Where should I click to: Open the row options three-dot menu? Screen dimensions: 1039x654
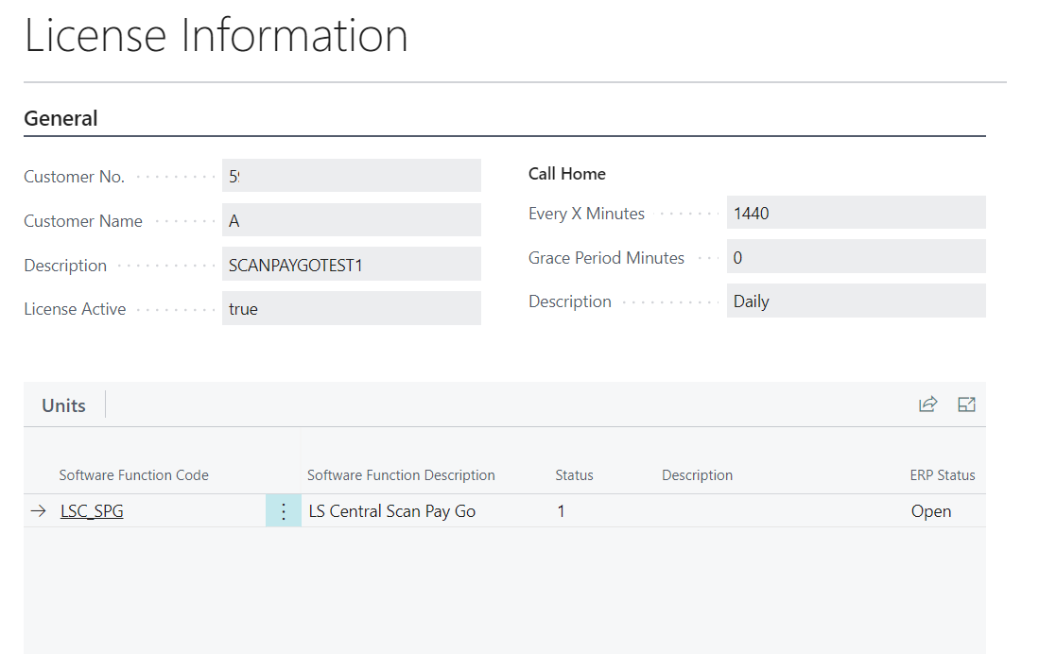284,511
